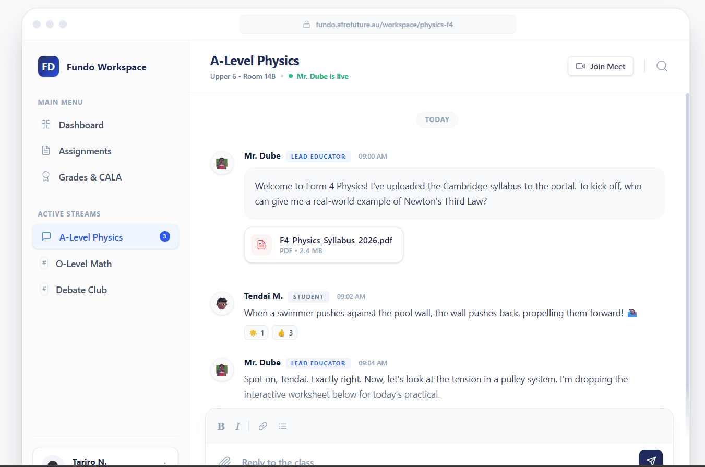The image size is (705, 467).
Task: Toggle bold formatting in composer
Action: click(x=221, y=426)
